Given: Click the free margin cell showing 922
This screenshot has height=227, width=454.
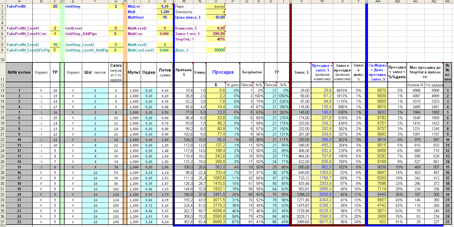Looking at the screenshot, I should [x=378, y=222].
